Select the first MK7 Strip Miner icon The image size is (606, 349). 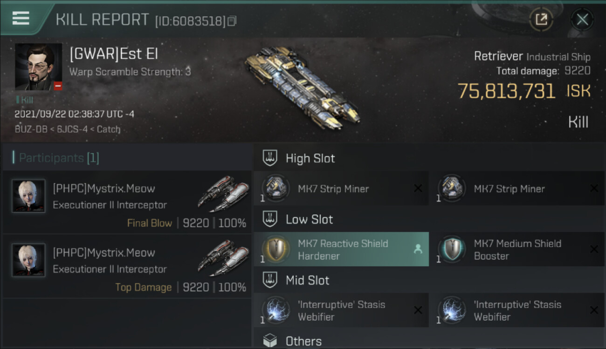click(x=275, y=188)
